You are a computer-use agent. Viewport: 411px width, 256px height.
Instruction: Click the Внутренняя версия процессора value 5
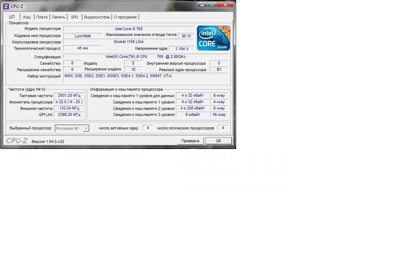pos(219,63)
